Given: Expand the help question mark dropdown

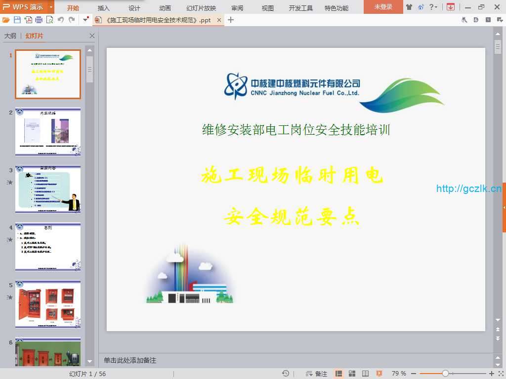Looking at the screenshot, I should (x=433, y=7).
